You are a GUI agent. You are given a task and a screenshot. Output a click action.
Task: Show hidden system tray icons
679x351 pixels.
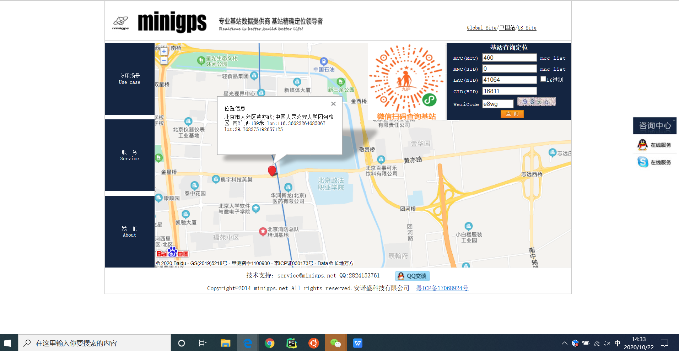pyautogui.click(x=564, y=343)
